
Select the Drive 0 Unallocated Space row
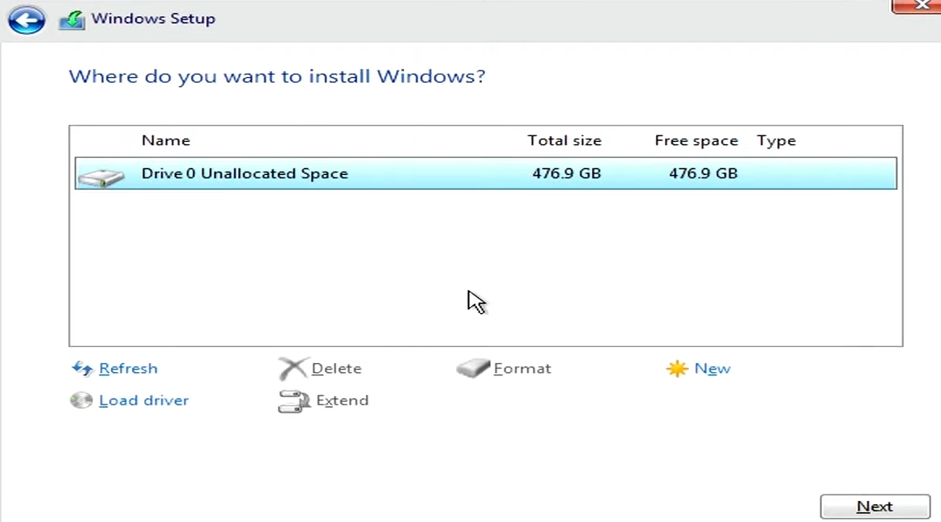pyautogui.click(x=486, y=173)
